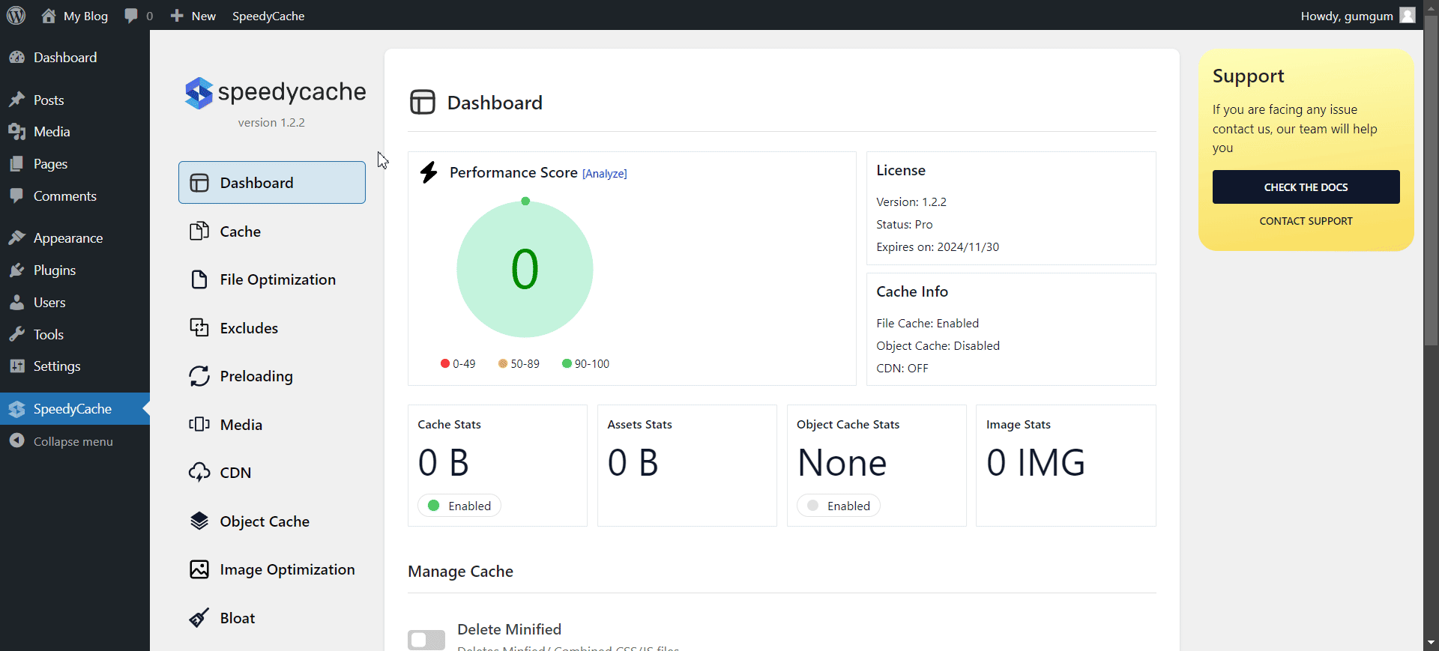Click the Analyze link
Screen dimensions: 1439x651
coord(604,174)
